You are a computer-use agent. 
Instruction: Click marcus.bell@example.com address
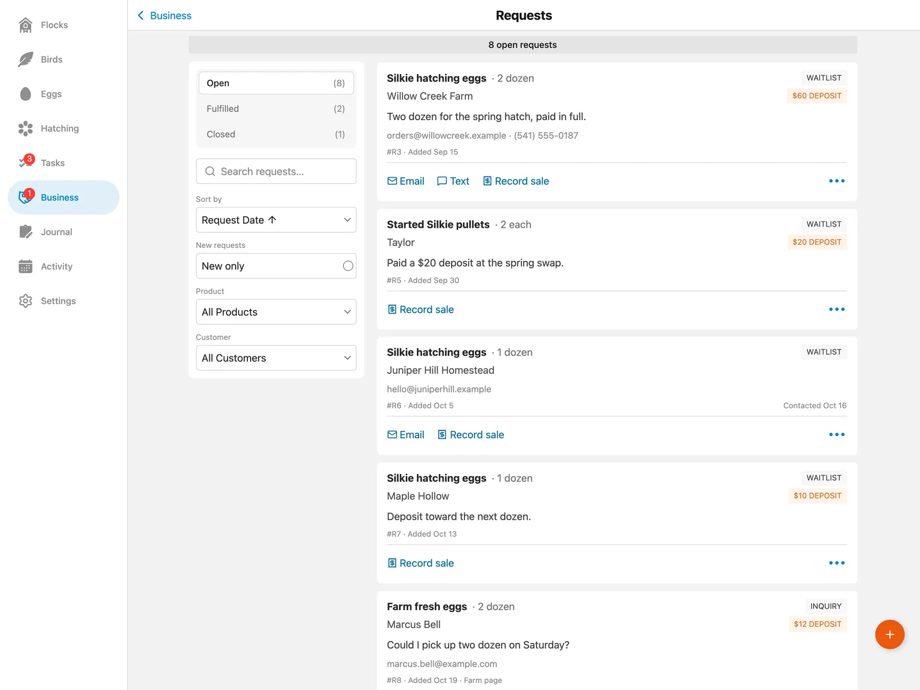tap(442, 664)
